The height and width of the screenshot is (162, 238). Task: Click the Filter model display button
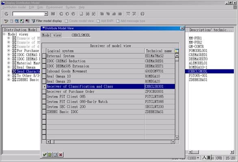click(47, 21)
